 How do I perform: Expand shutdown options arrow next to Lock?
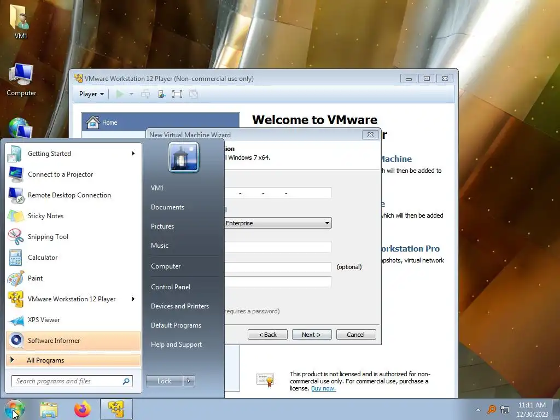pyautogui.click(x=189, y=381)
